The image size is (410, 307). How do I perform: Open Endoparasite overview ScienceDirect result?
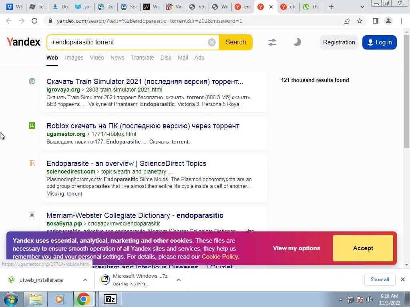pos(126,163)
